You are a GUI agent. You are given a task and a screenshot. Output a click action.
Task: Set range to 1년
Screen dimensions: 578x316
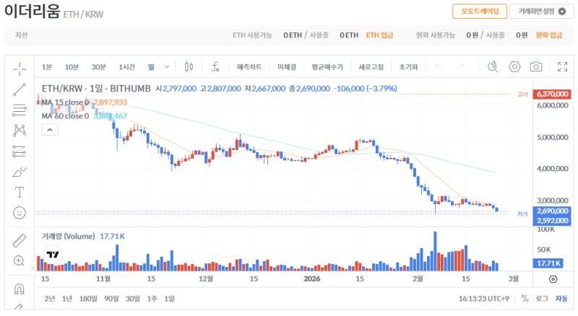[67, 299]
